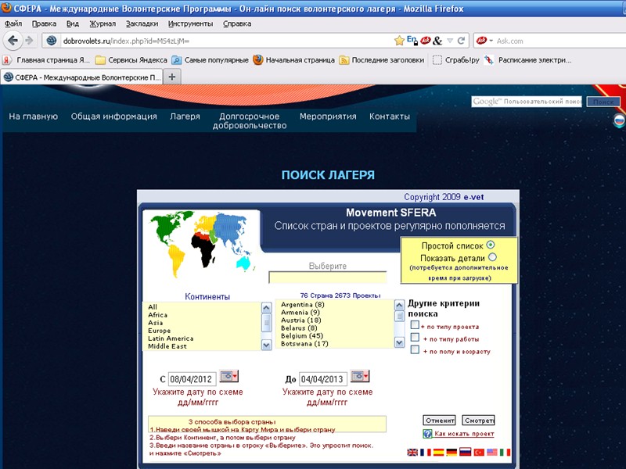Screen dimensions: 626x469
Task: Select the French flag language
Action: tap(425, 453)
